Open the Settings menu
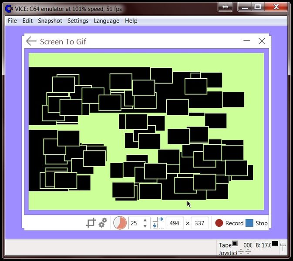 pos(78,21)
